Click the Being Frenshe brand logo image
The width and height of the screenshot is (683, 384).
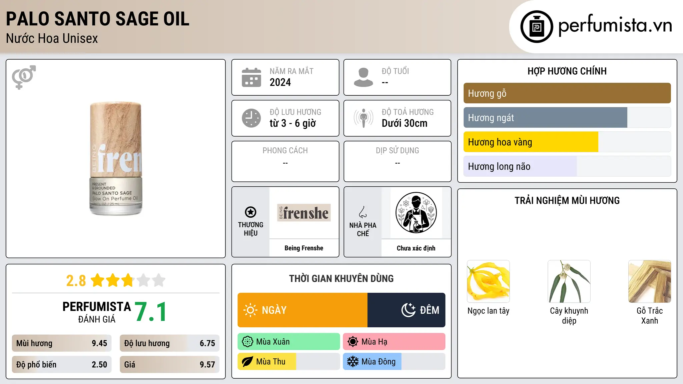[x=304, y=213]
